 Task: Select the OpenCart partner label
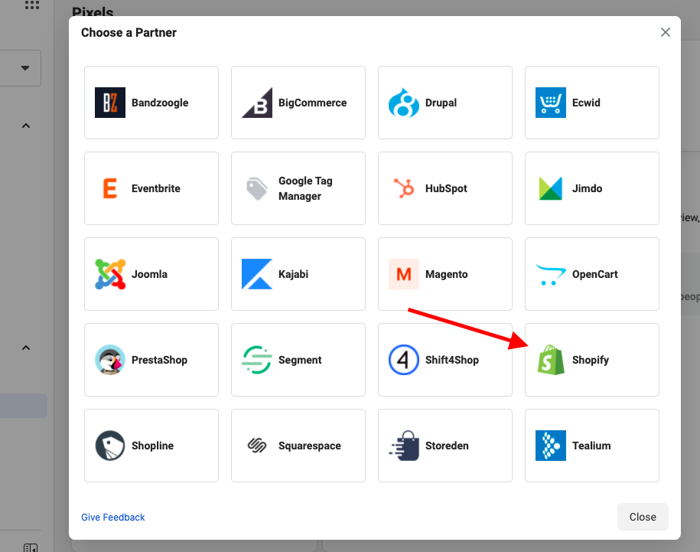595,274
